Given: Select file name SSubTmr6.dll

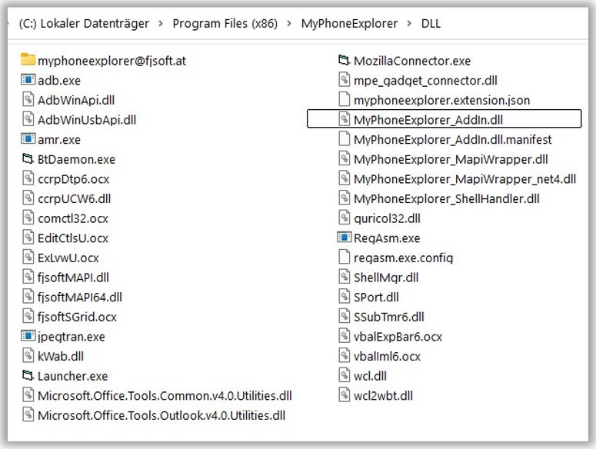Looking at the screenshot, I should click(x=389, y=318).
